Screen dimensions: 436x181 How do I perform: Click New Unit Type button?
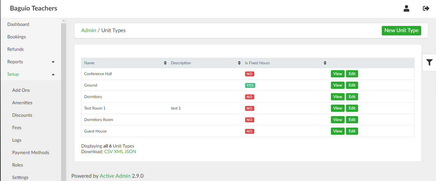click(x=401, y=30)
